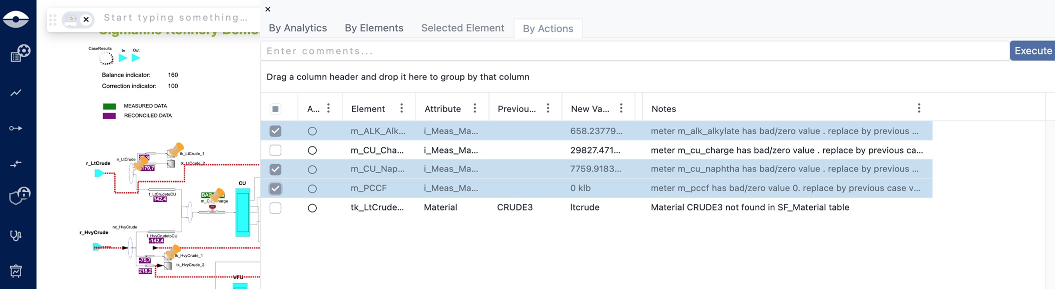The image size is (1055, 289).
Task: Click the opposing arrows exchange icon
Action: click(16, 164)
